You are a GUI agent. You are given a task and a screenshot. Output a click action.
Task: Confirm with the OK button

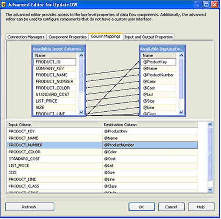tap(141, 207)
